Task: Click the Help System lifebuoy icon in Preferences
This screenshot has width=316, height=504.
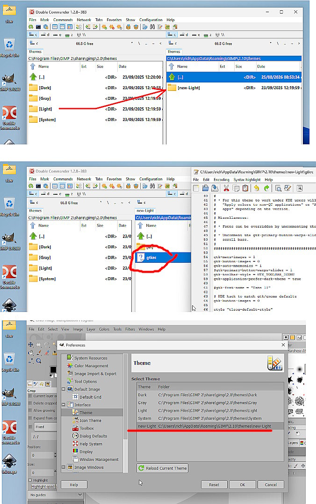Action: point(75,444)
